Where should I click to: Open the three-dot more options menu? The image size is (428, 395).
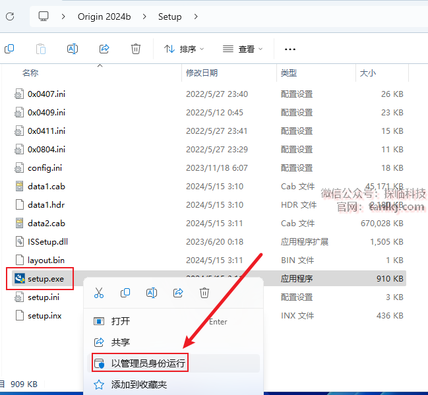[x=290, y=49]
